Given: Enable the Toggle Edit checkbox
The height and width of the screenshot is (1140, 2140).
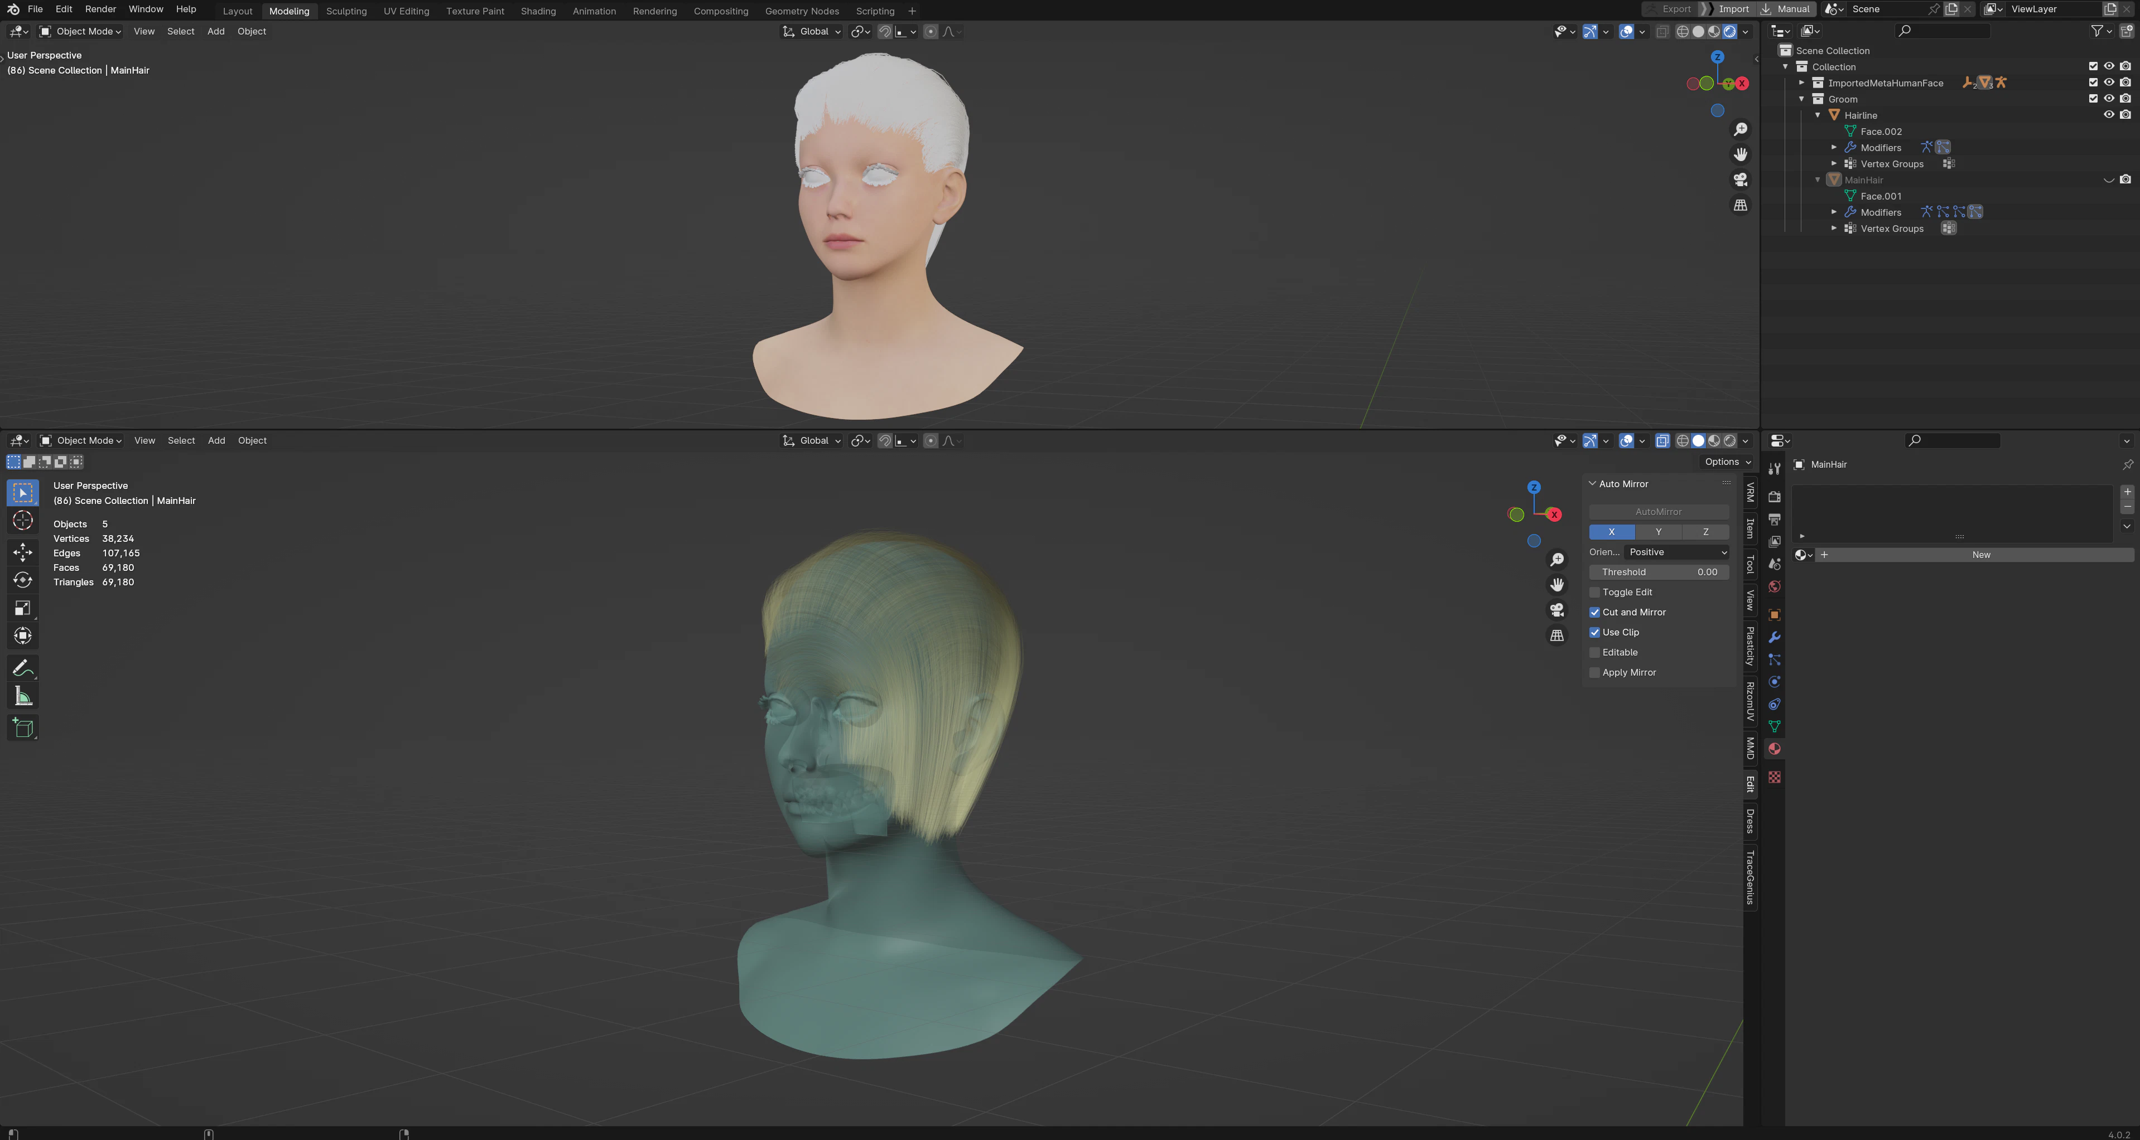Looking at the screenshot, I should coord(1594,592).
